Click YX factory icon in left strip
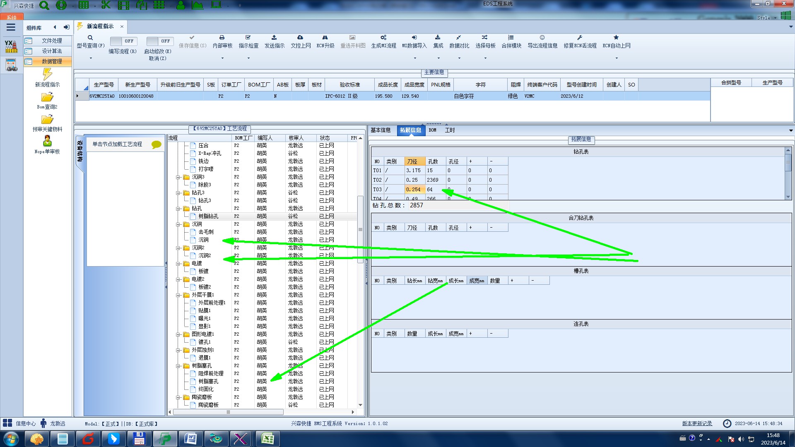 [11, 46]
